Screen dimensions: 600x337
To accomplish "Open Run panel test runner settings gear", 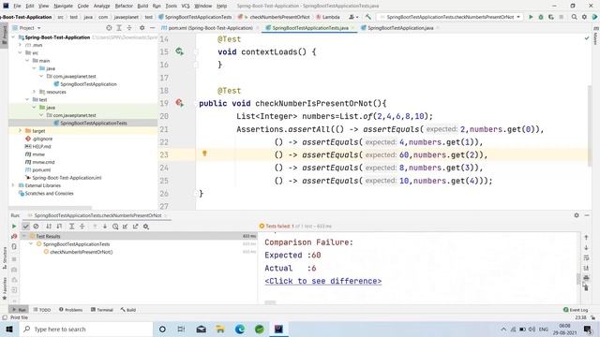I will click(x=146, y=227).
